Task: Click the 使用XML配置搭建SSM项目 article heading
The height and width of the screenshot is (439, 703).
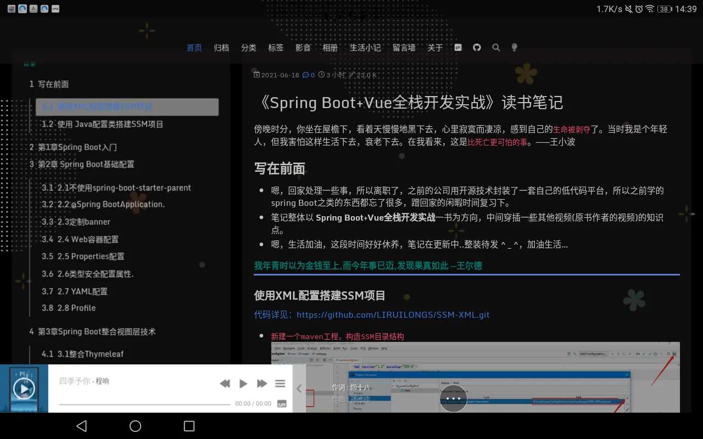Action: (320, 296)
